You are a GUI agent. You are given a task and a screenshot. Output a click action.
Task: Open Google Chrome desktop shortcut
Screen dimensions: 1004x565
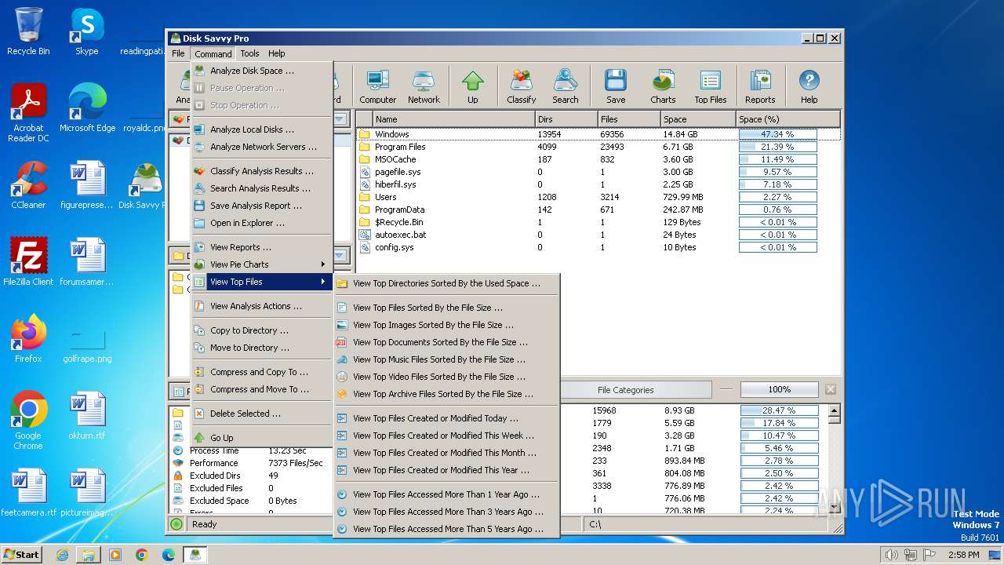(28, 421)
